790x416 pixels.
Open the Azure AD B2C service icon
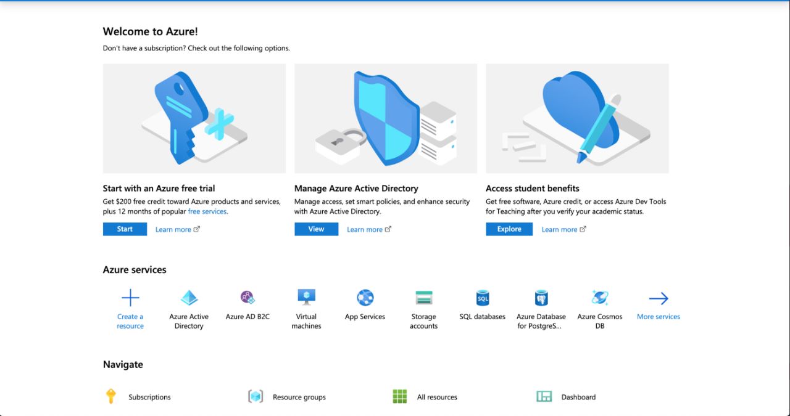(247, 298)
